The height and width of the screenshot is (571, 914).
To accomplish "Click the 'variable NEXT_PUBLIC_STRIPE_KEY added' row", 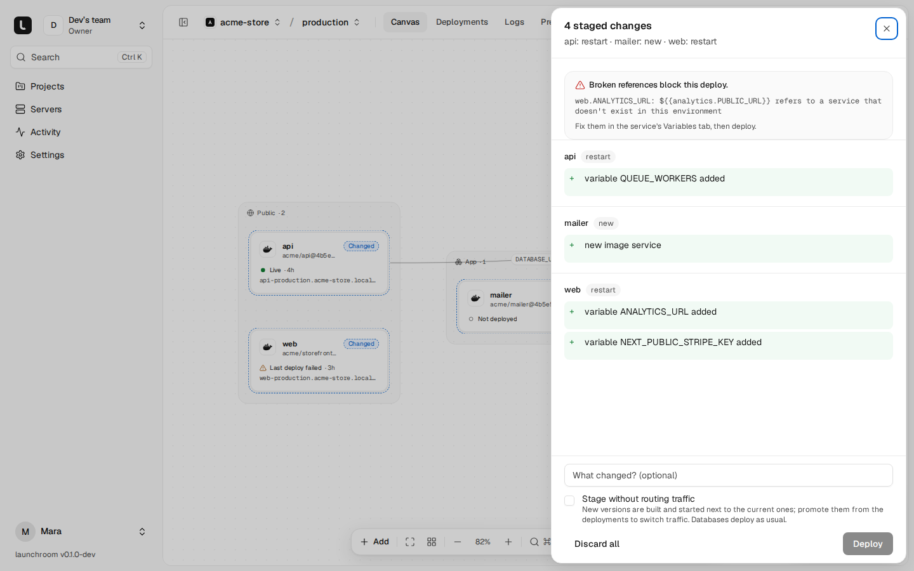I will click(729, 346).
